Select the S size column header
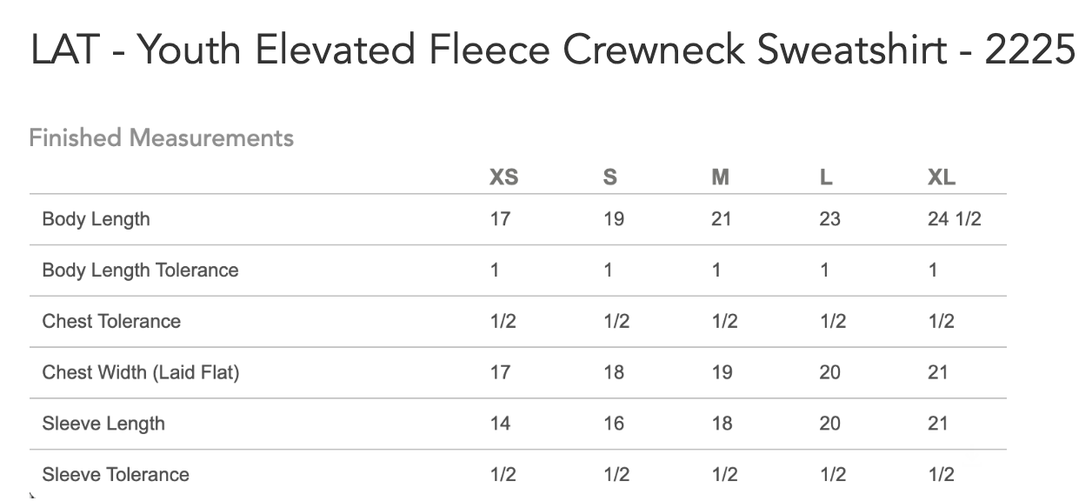 [609, 177]
